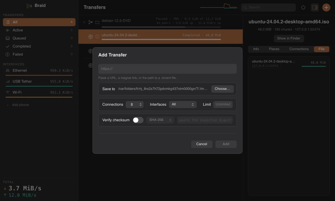Click the globe icon on ubuntu-24.04.2 row
The image size is (335, 201).
tap(91, 37)
